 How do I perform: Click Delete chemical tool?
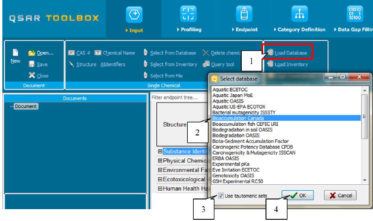point(222,53)
